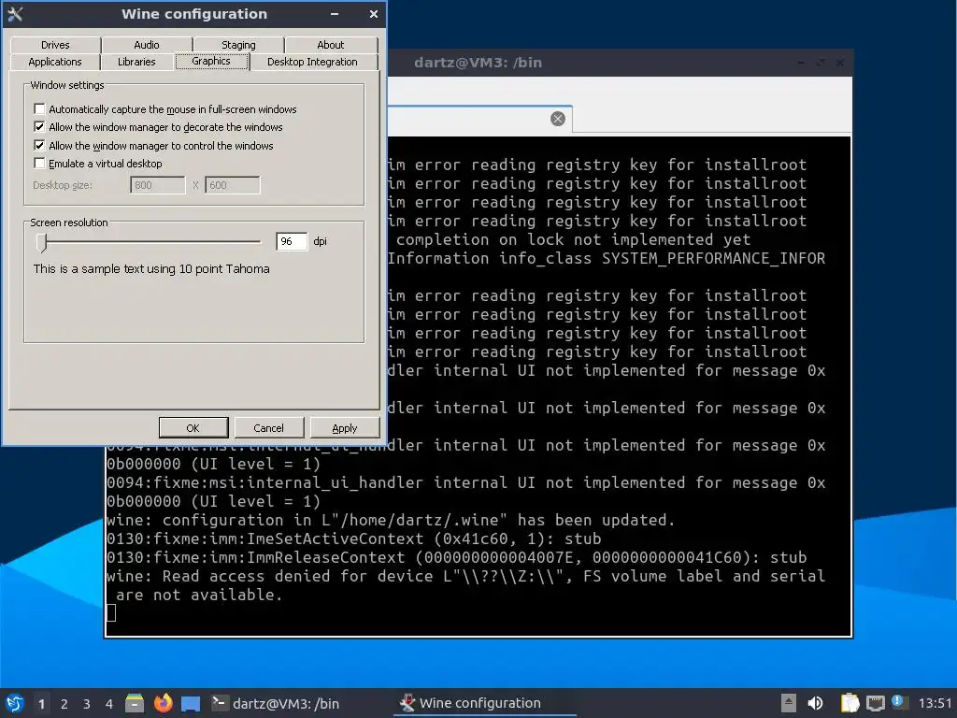Image resolution: width=957 pixels, height=718 pixels.
Task: Switch to the Libraries tab
Action: 136,62
